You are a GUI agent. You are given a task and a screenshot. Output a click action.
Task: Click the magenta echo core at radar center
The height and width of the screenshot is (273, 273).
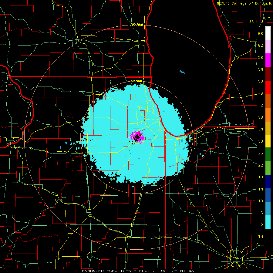pos(137,137)
